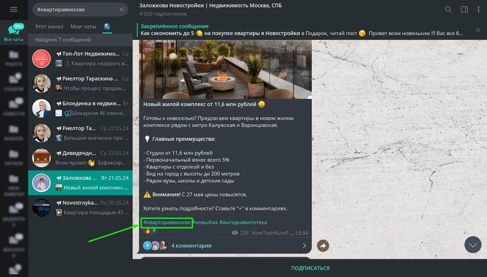Click ПОДПИСАТЬСЯ to subscribe to the channel

pos(310,268)
